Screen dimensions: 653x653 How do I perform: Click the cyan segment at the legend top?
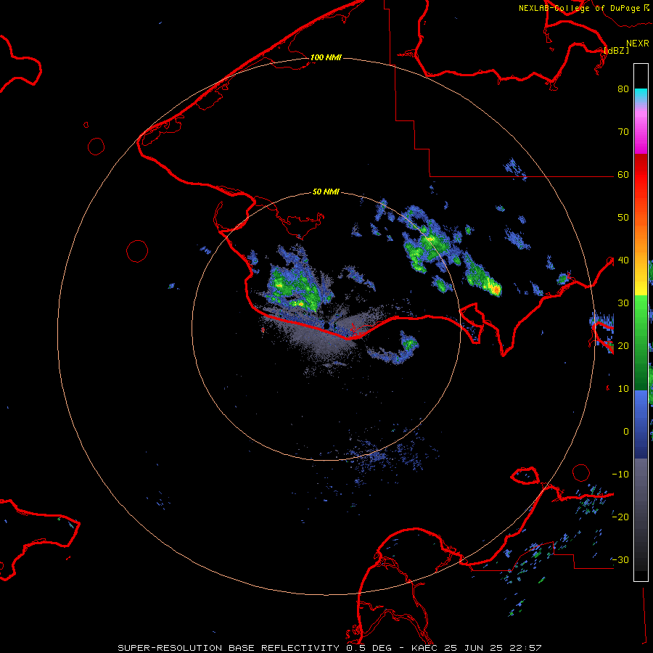tap(641, 96)
